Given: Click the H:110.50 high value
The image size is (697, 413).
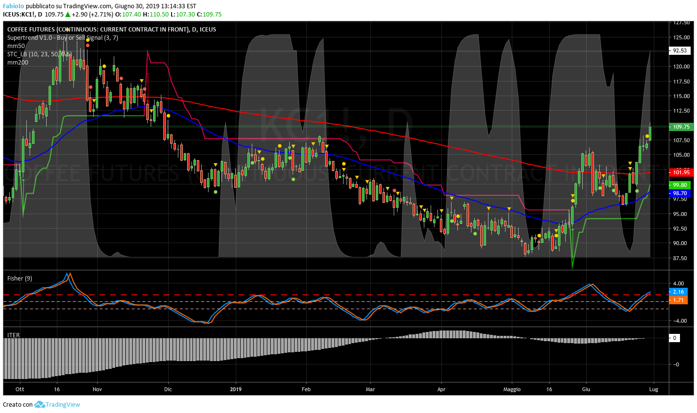Looking at the screenshot, I should [156, 15].
